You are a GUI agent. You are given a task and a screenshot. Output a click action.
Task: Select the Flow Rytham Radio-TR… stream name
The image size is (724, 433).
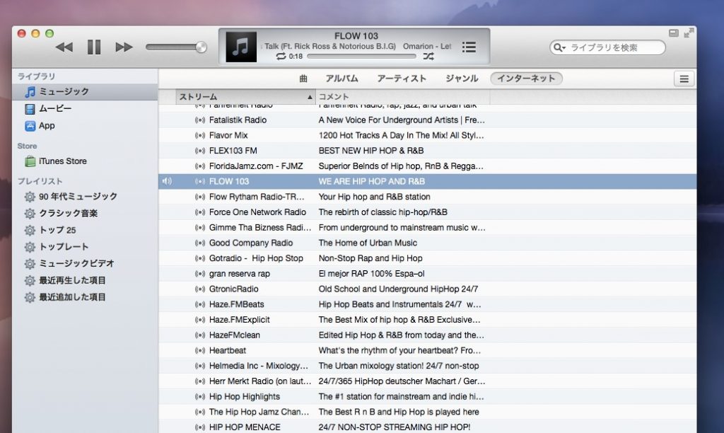257,197
